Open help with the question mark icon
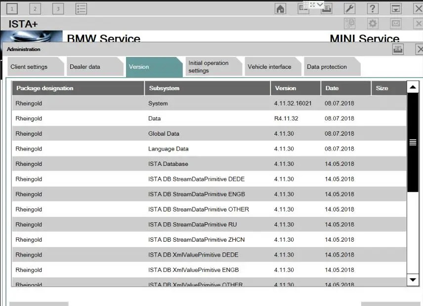Screen dimensions: 423x306 372,8
